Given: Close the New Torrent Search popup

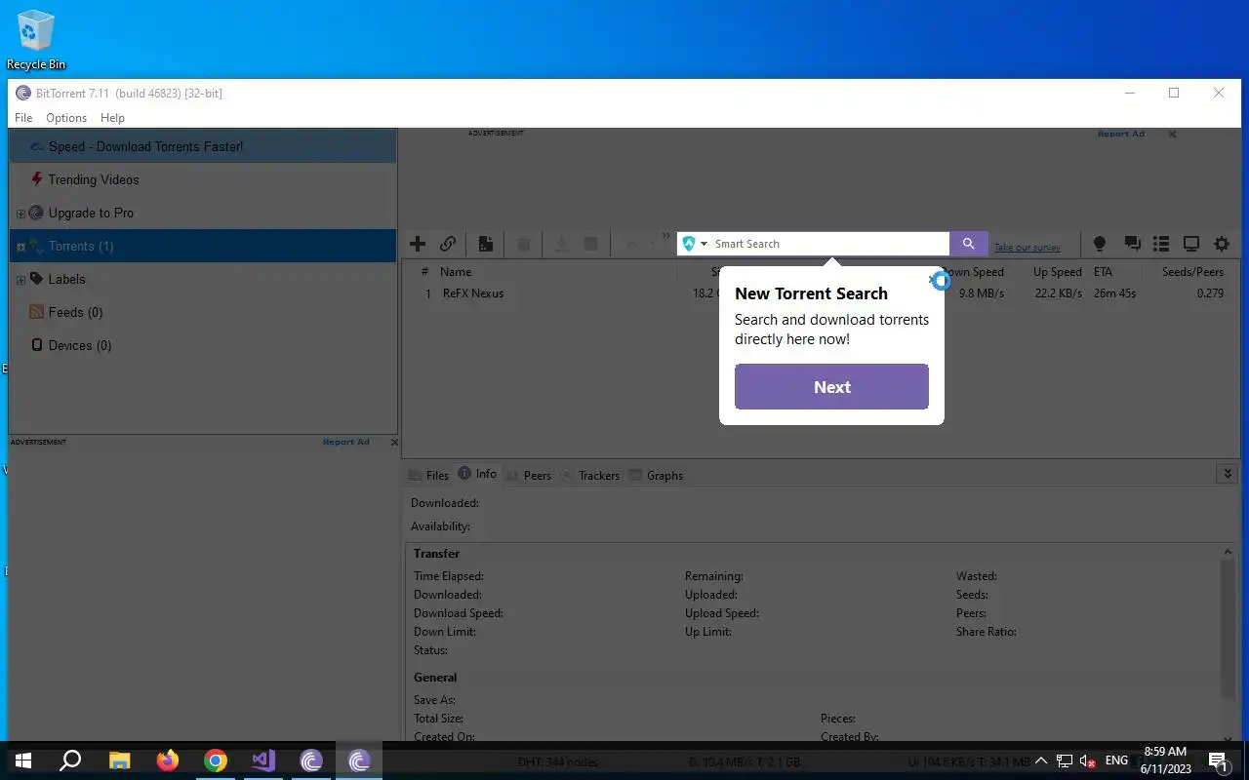Looking at the screenshot, I should pyautogui.click(x=932, y=280).
